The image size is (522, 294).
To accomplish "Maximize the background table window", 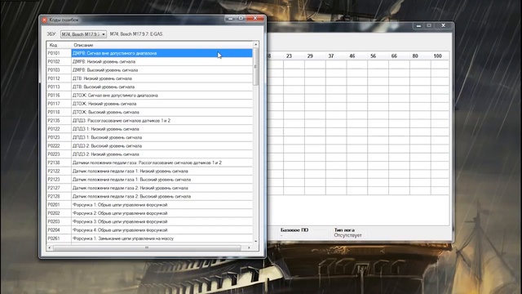I will point(429,25).
